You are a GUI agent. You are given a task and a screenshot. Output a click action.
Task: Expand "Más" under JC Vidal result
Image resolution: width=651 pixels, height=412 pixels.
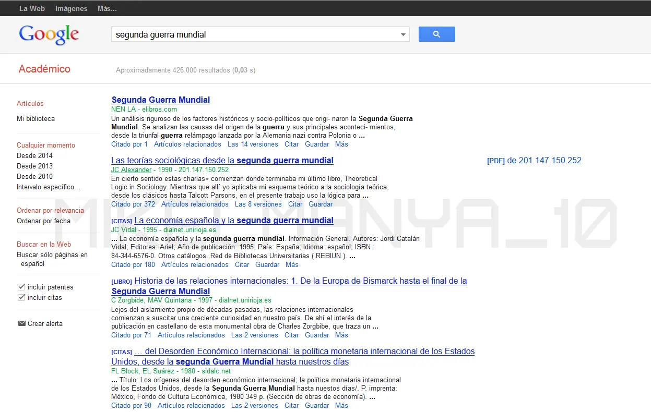292,264
